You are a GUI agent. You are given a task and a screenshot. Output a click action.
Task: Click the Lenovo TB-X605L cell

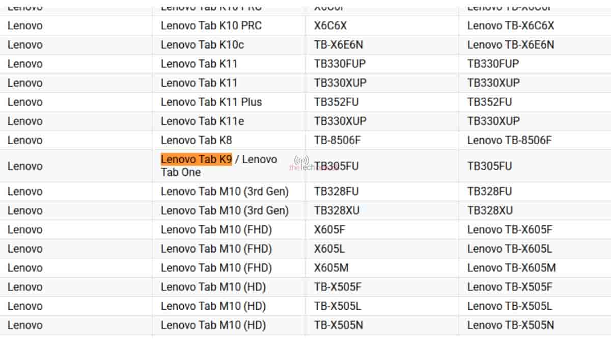510,249
